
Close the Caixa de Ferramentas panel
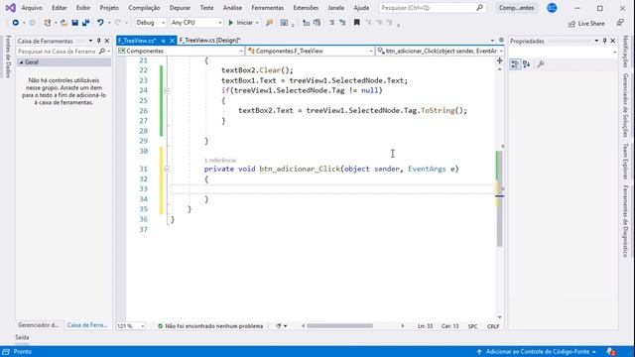click(107, 41)
